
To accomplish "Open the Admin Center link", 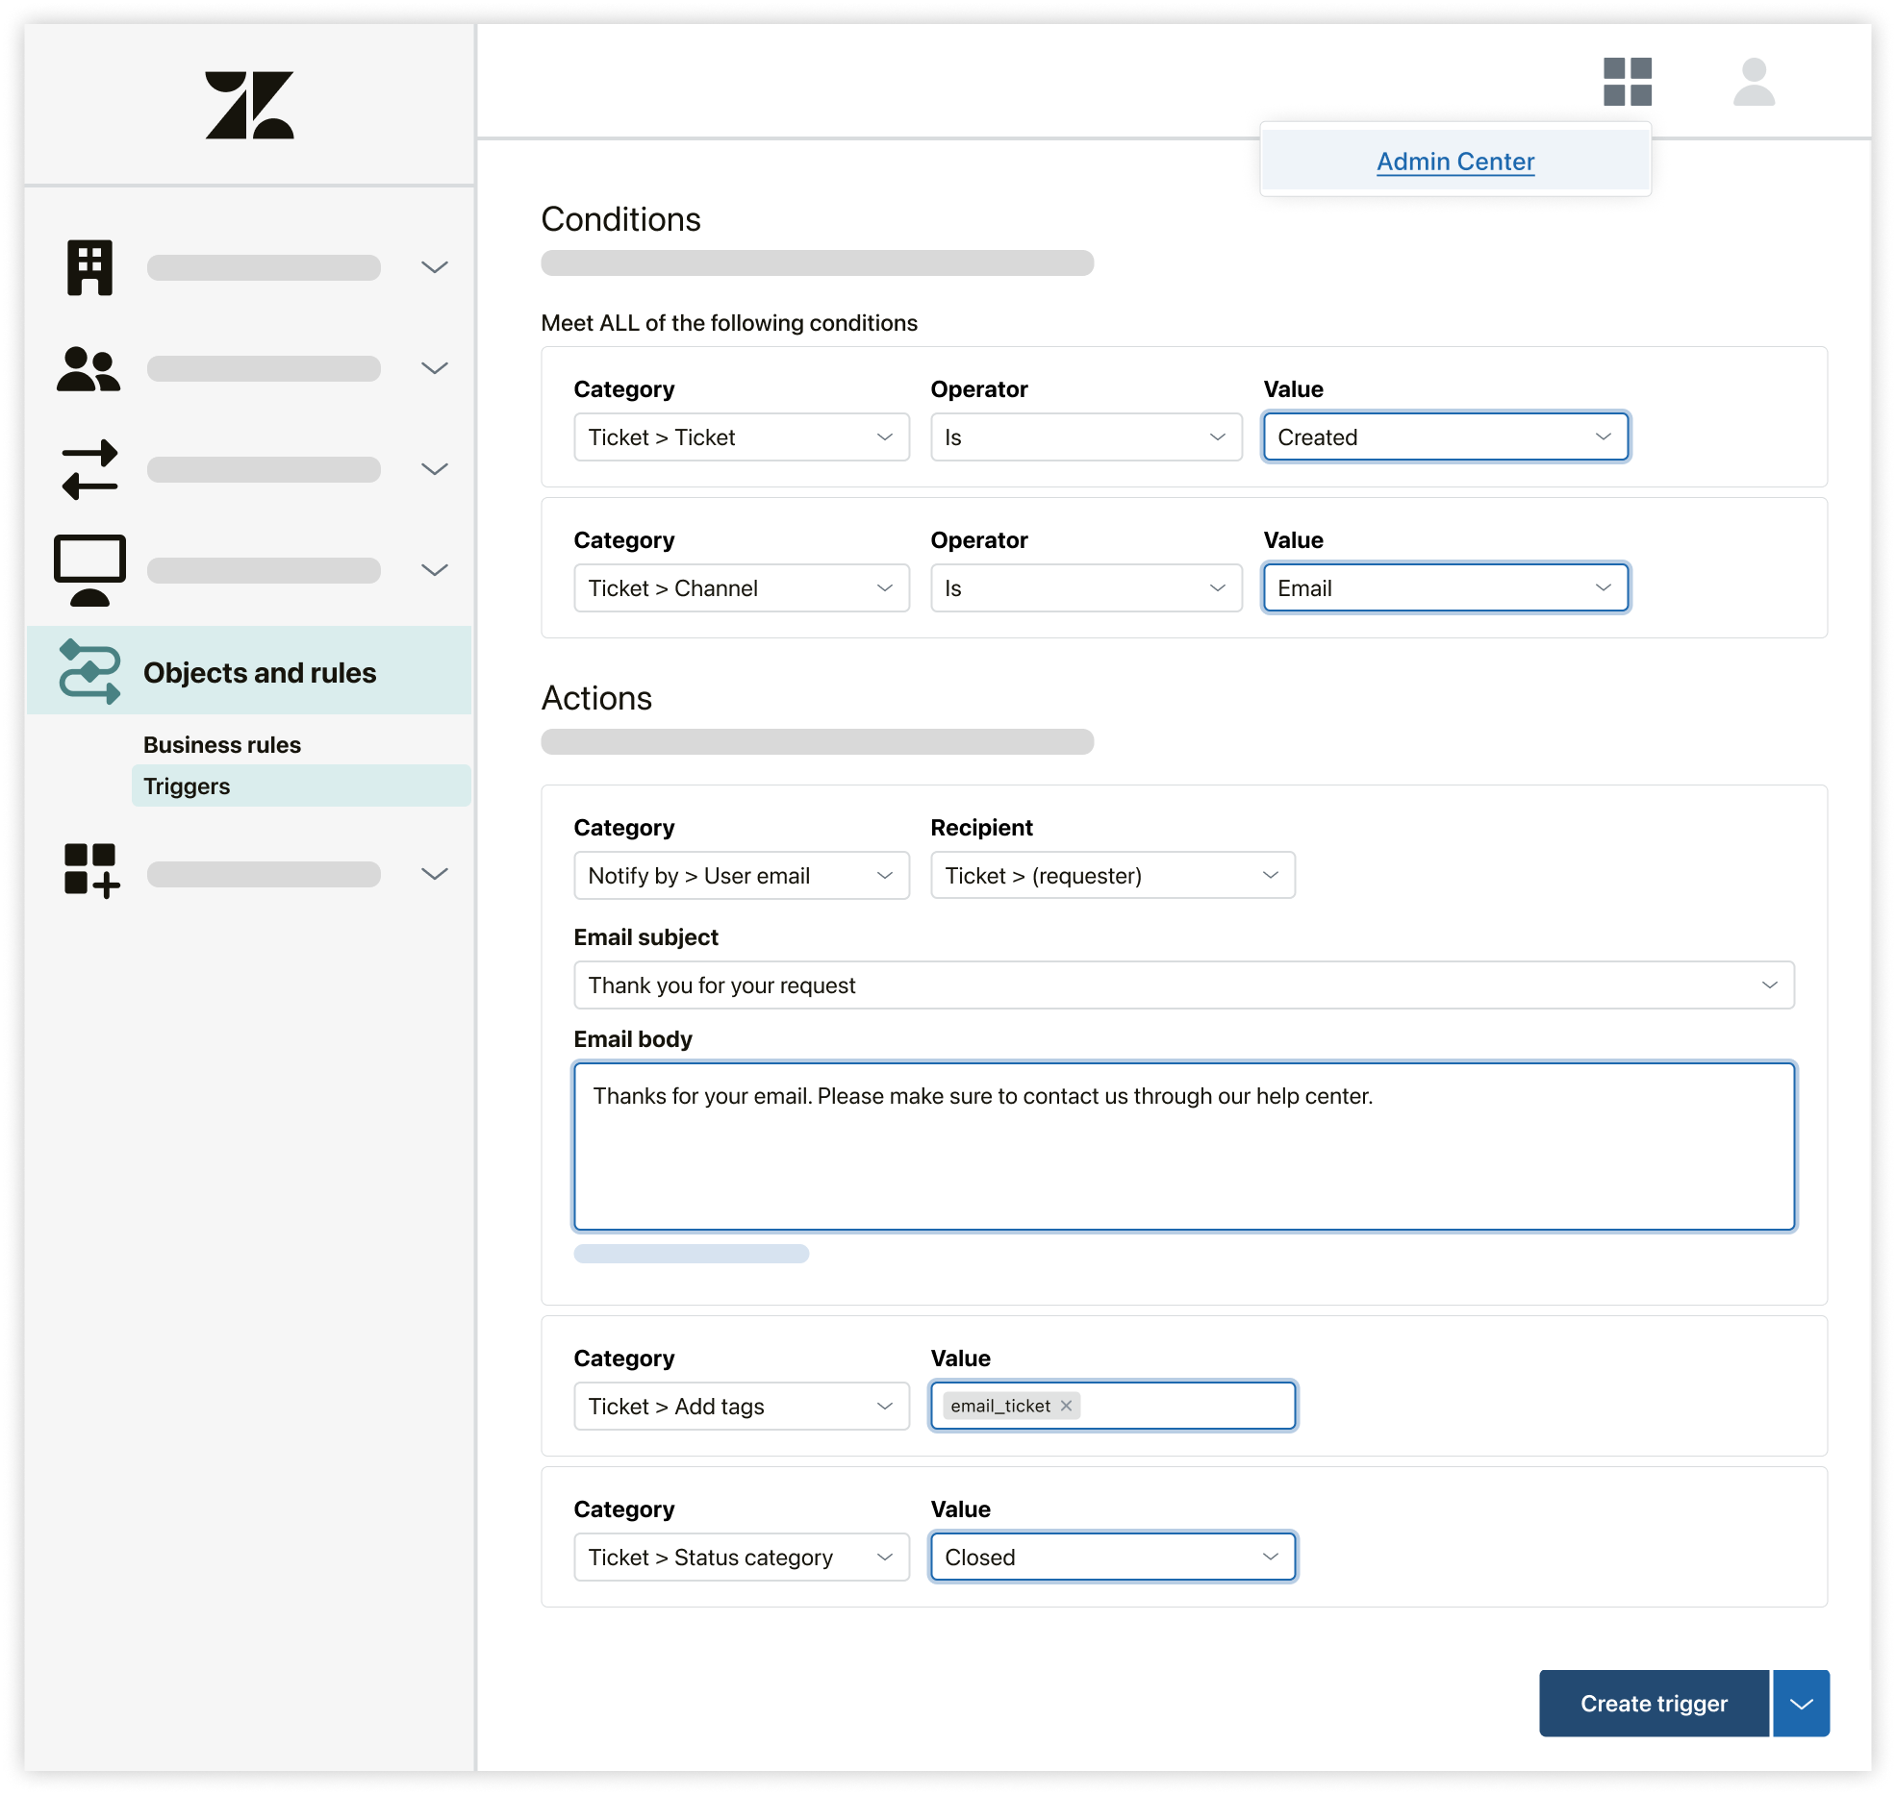I will point(1452,162).
